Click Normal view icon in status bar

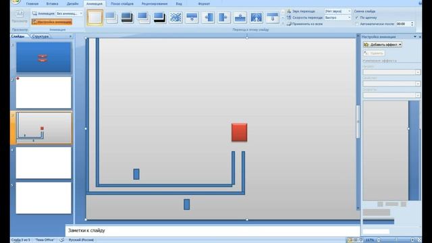click(x=350, y=240)
